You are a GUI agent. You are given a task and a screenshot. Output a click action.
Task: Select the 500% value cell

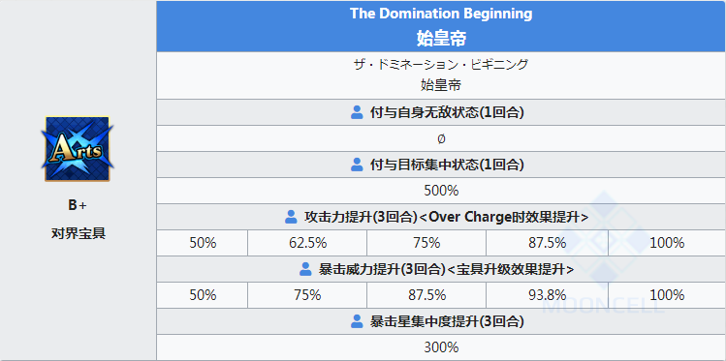click(441, 191)
